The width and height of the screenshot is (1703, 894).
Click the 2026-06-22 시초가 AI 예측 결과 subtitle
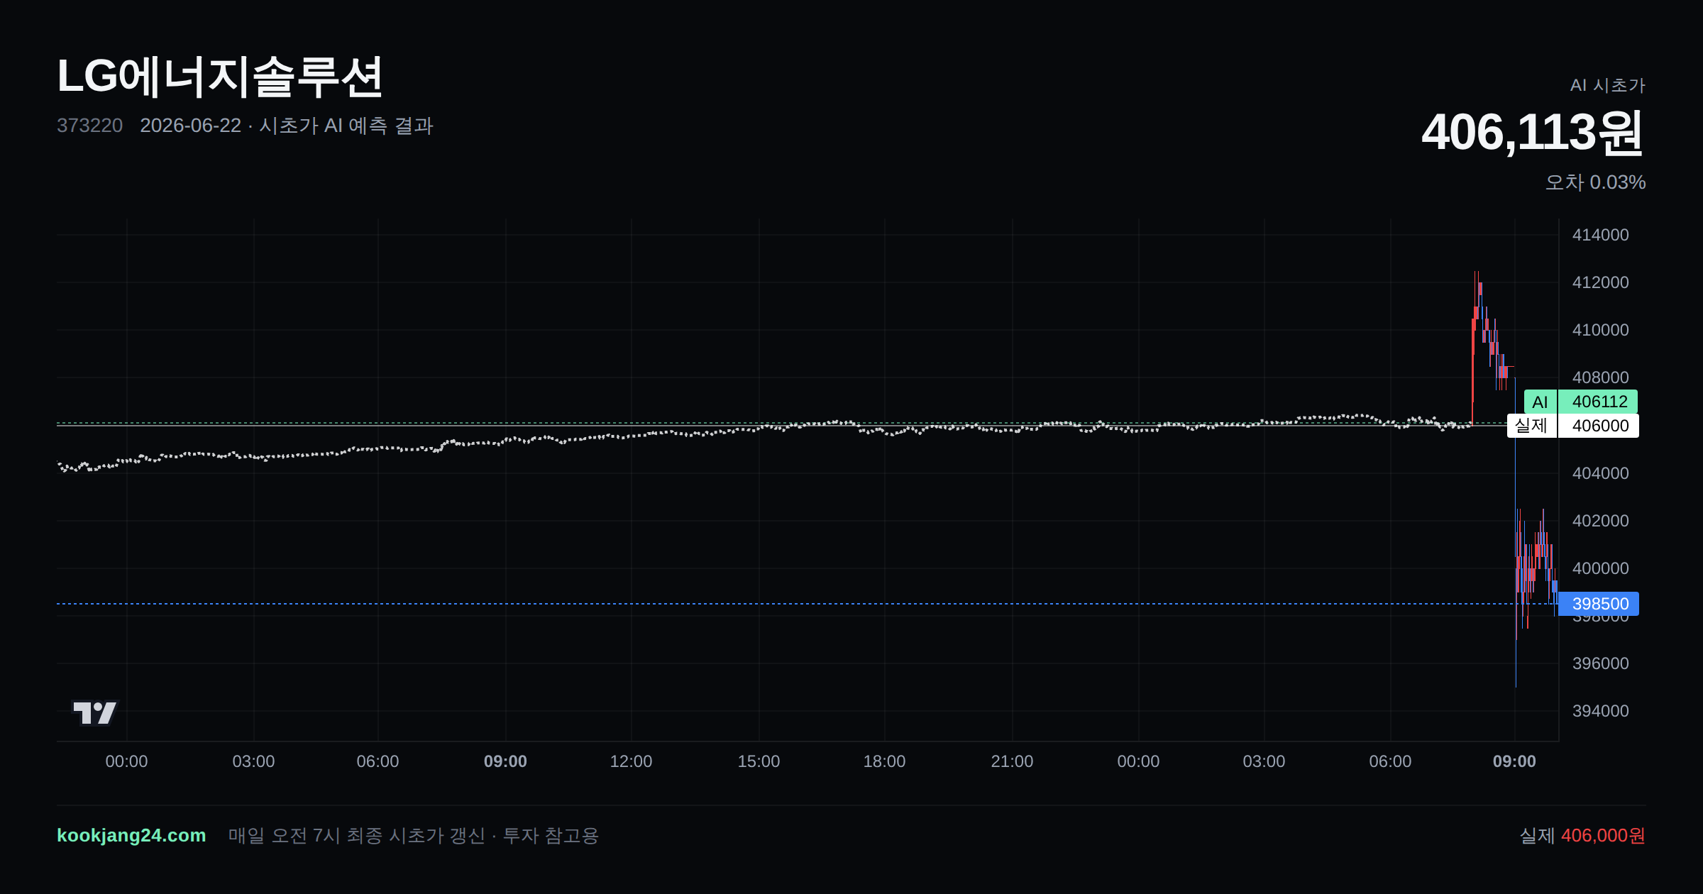(x=287, y=126)
